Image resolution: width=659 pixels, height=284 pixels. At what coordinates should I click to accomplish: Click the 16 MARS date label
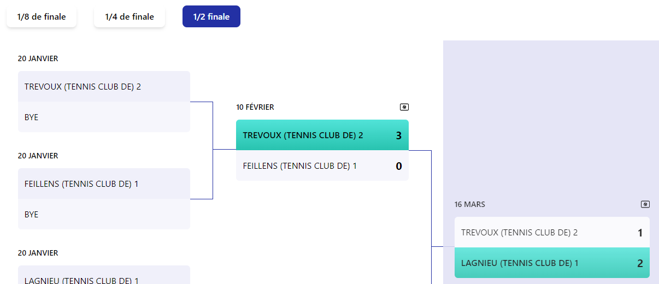[x=470, y=204]
